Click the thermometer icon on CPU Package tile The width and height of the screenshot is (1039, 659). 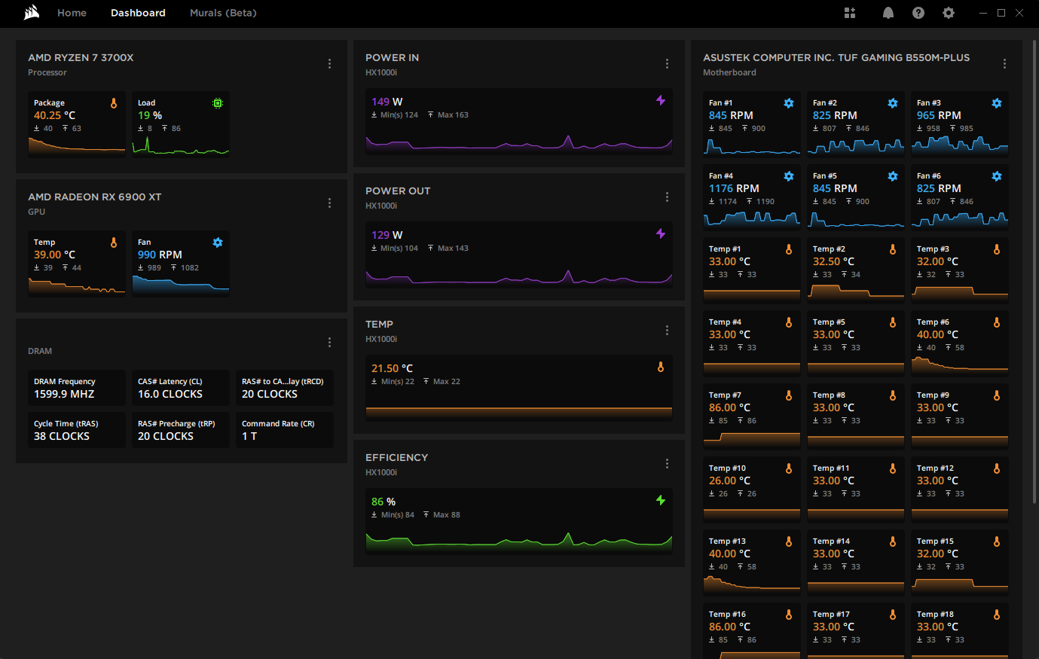pyautogui.click(x=114, y=103)
